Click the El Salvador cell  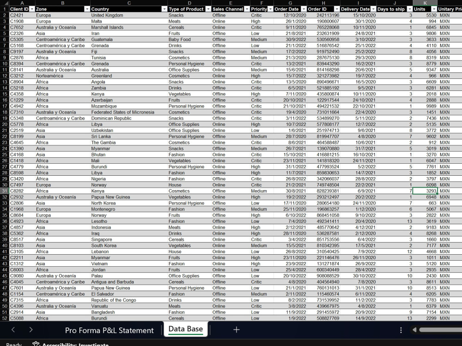click(x=129, y=294)
